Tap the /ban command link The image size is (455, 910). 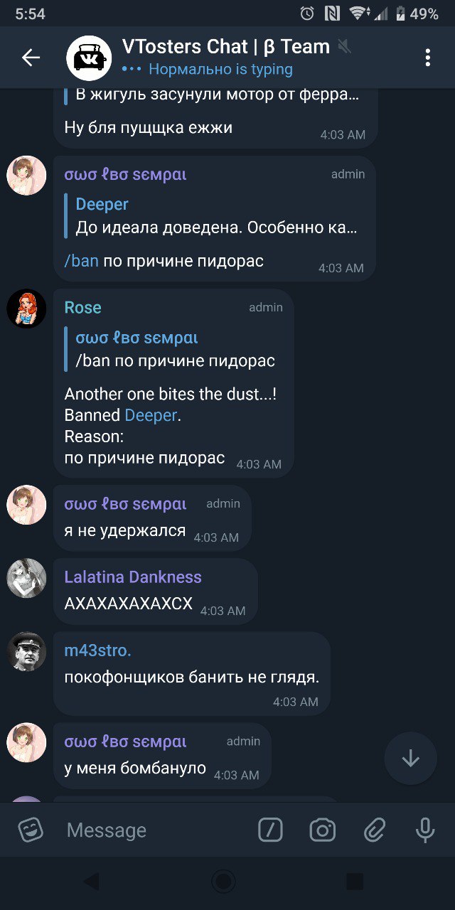coord(82,261)
